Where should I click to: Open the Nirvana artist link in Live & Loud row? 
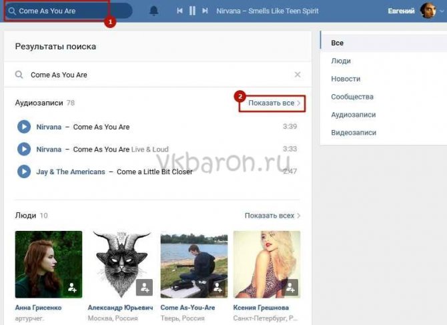[49, 149]
